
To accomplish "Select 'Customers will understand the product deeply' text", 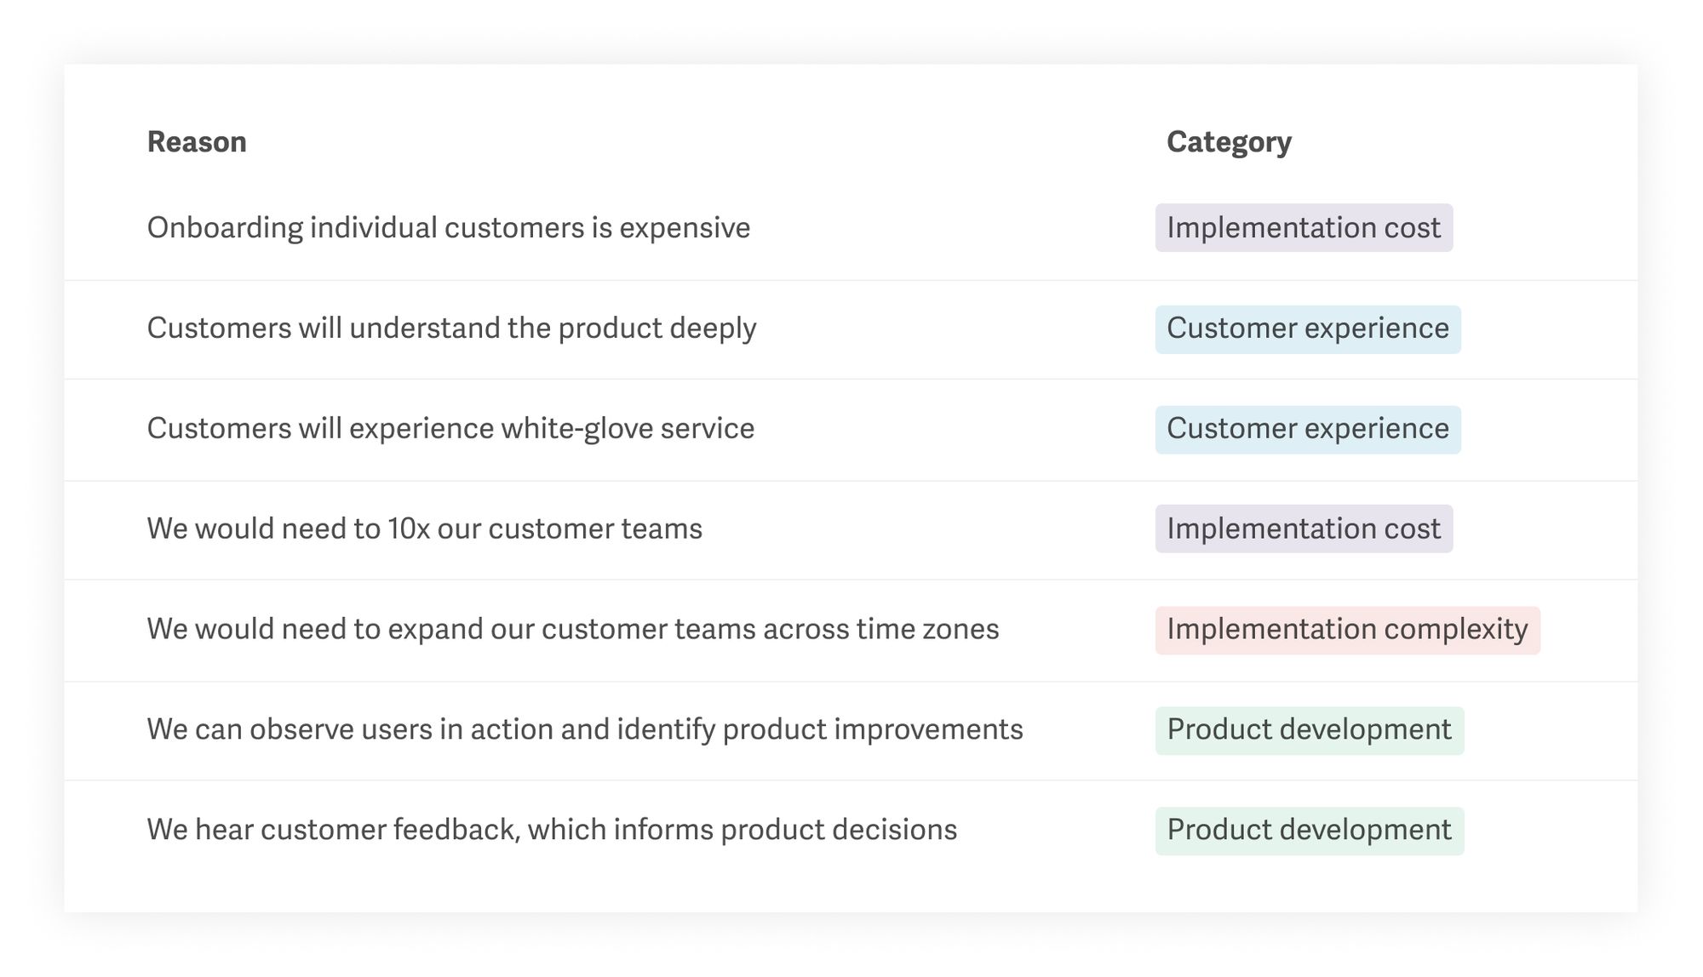I will tap(451, 329).
